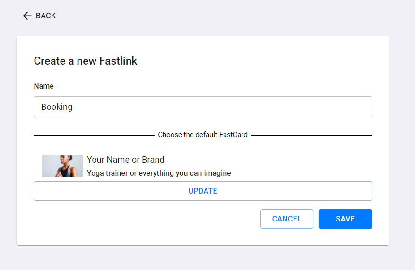Click the gray page background outside the card
Screen dimensions: 415x270
tap(402, 132)
